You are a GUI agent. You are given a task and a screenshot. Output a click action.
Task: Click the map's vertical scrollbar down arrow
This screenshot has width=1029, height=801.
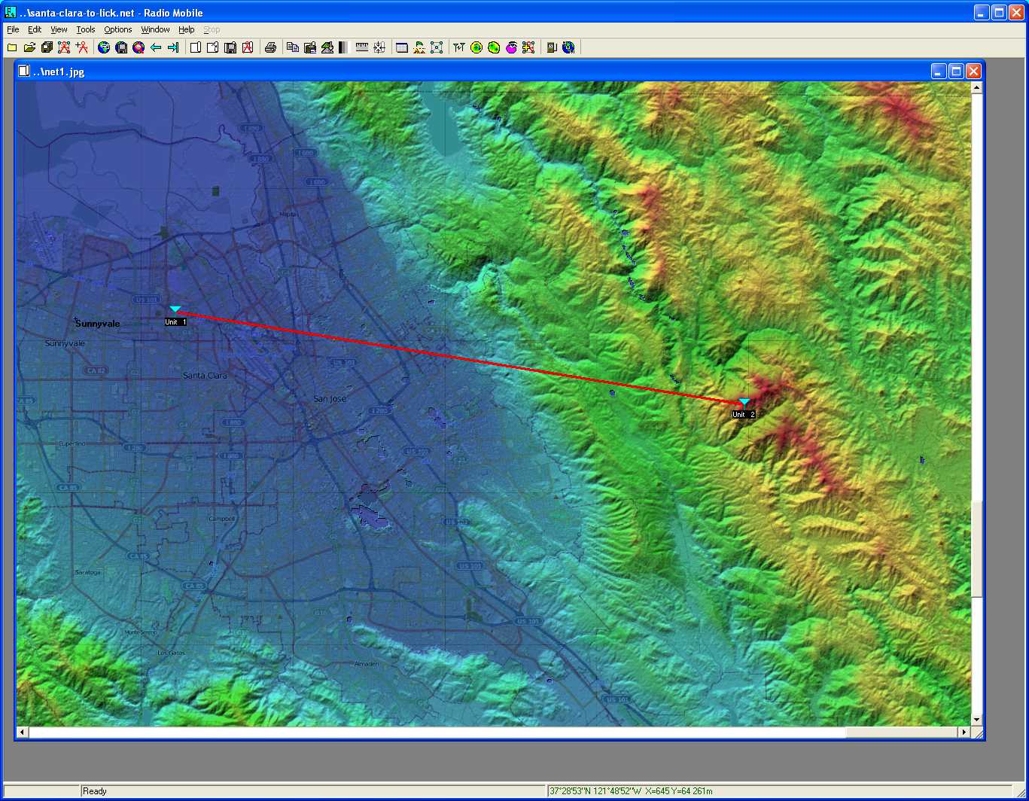(976, 720)
